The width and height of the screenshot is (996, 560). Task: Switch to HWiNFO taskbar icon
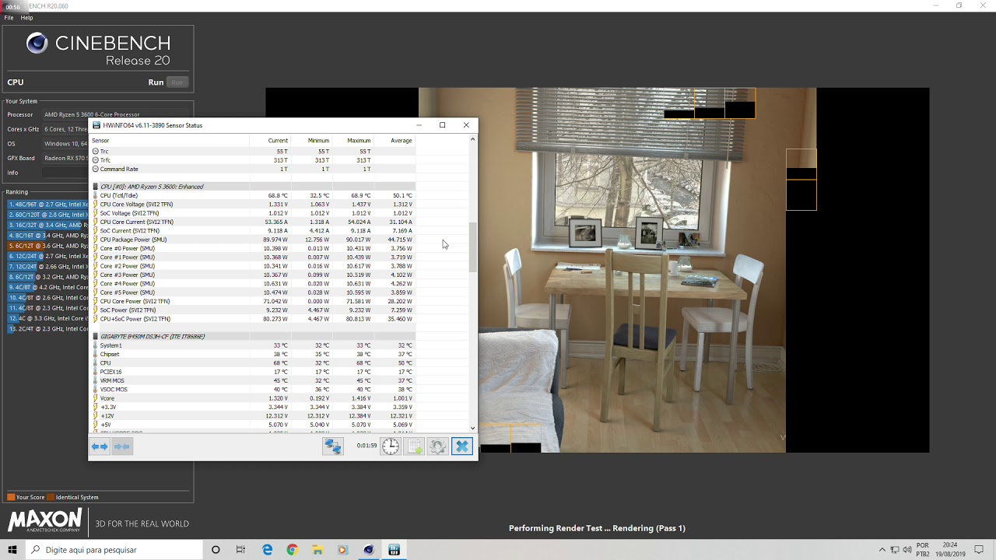[394, 550]
